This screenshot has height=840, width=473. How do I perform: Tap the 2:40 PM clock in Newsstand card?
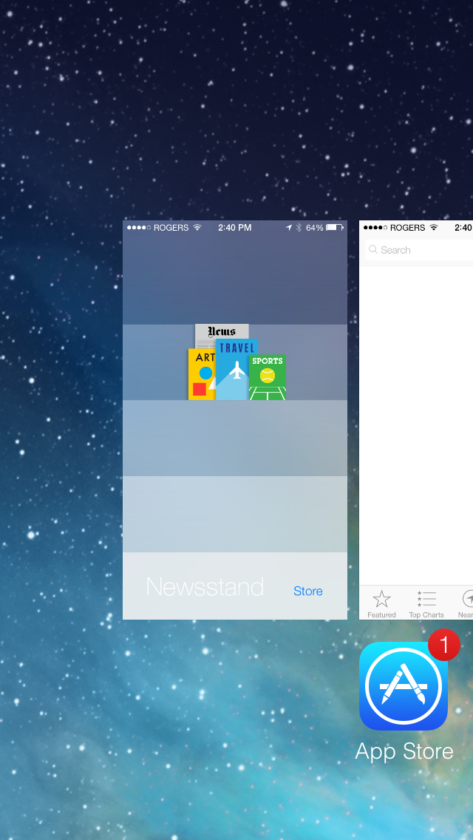coord(234,228)
